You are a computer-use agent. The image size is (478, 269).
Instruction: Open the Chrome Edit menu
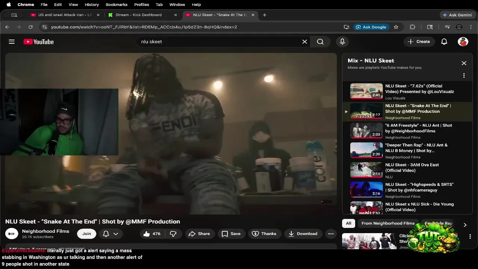[58, 4]
